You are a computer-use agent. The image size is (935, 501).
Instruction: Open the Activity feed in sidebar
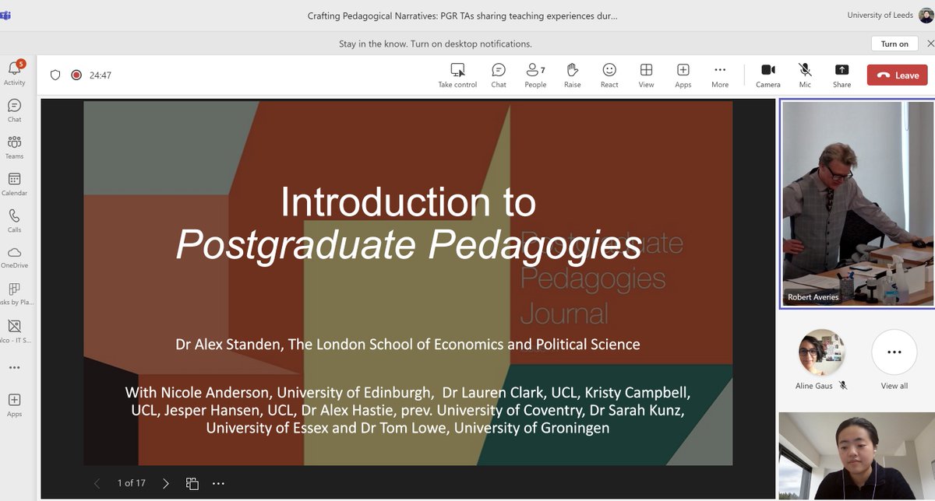(x=14, y=72)
